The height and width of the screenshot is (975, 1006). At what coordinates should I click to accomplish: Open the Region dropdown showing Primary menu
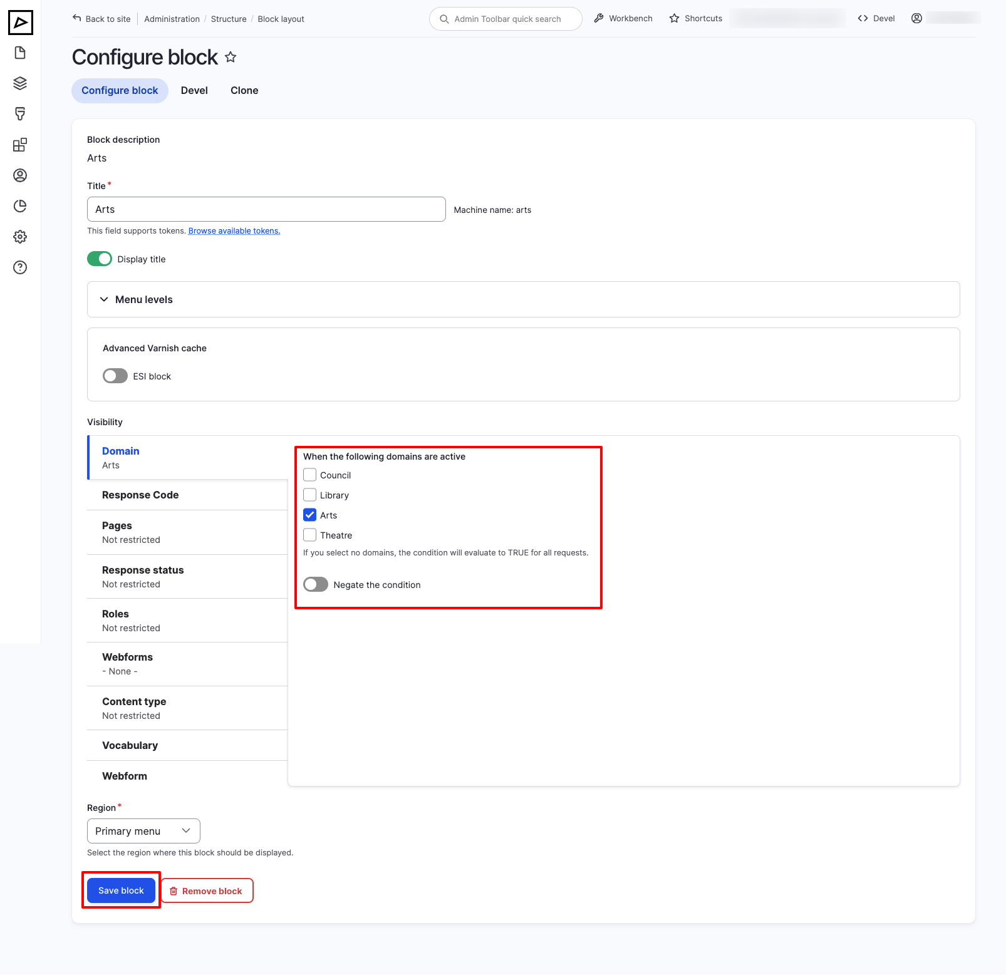point(143,831)
